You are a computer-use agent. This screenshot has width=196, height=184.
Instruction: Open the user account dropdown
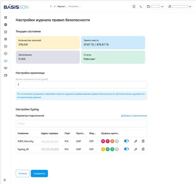pos(180,6)
